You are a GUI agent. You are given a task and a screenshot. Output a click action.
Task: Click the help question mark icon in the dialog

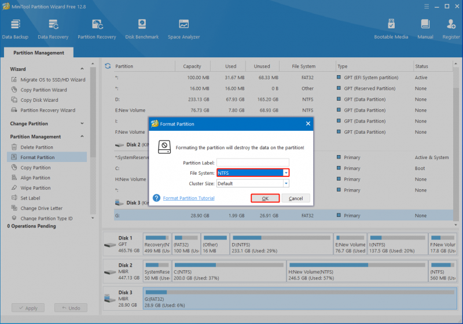click(156, 198)
